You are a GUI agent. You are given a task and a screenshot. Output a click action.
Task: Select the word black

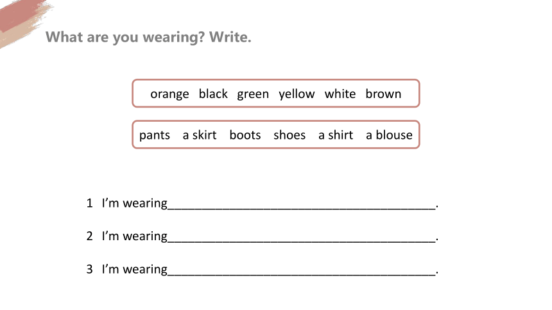coord(213,94)
